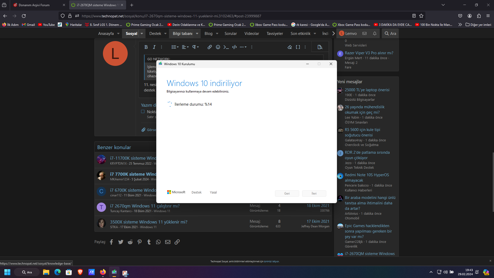Screen dimensions: 494x278
Task: Expand the Sosyal menu arrow
Action: pos(142,33)
